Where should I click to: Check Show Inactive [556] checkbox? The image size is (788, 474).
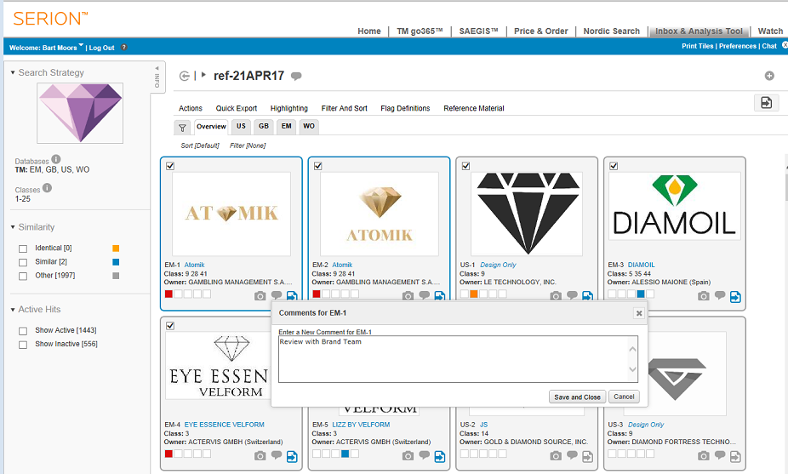pos(23,345)
